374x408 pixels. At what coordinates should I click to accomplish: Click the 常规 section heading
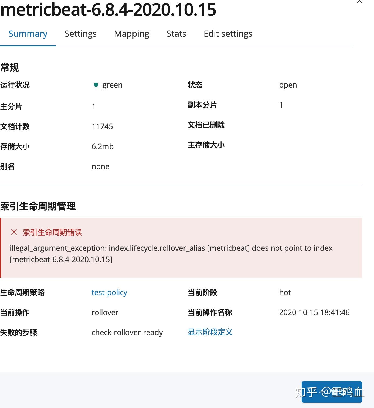(10, 67)
